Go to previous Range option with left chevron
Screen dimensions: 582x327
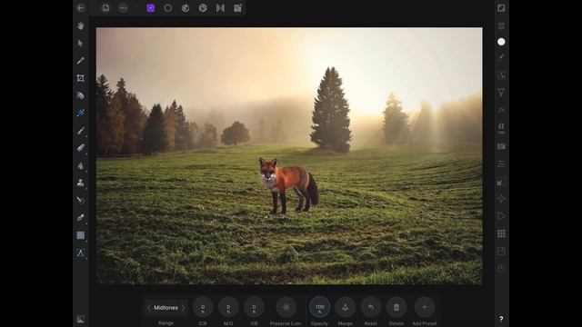coord(149,308)
